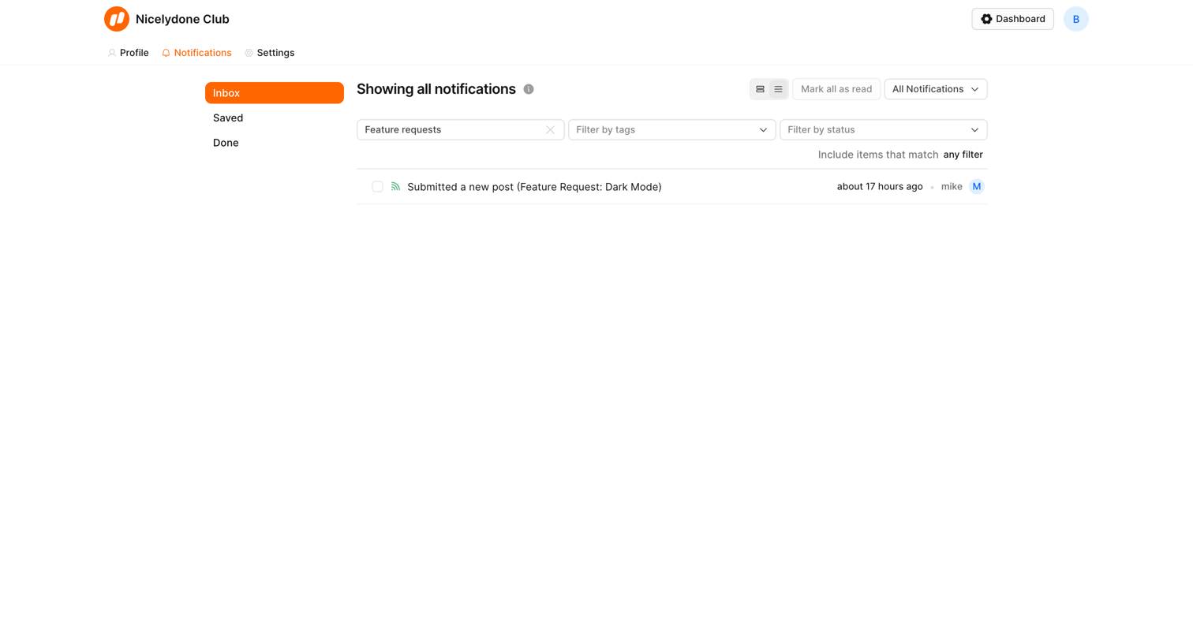Go to the Profile tab
This screenshot has width=1193, height=642.
[128, 53]
